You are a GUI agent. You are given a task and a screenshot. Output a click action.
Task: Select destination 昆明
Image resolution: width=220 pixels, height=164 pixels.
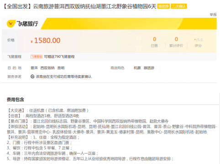[61, 68]
